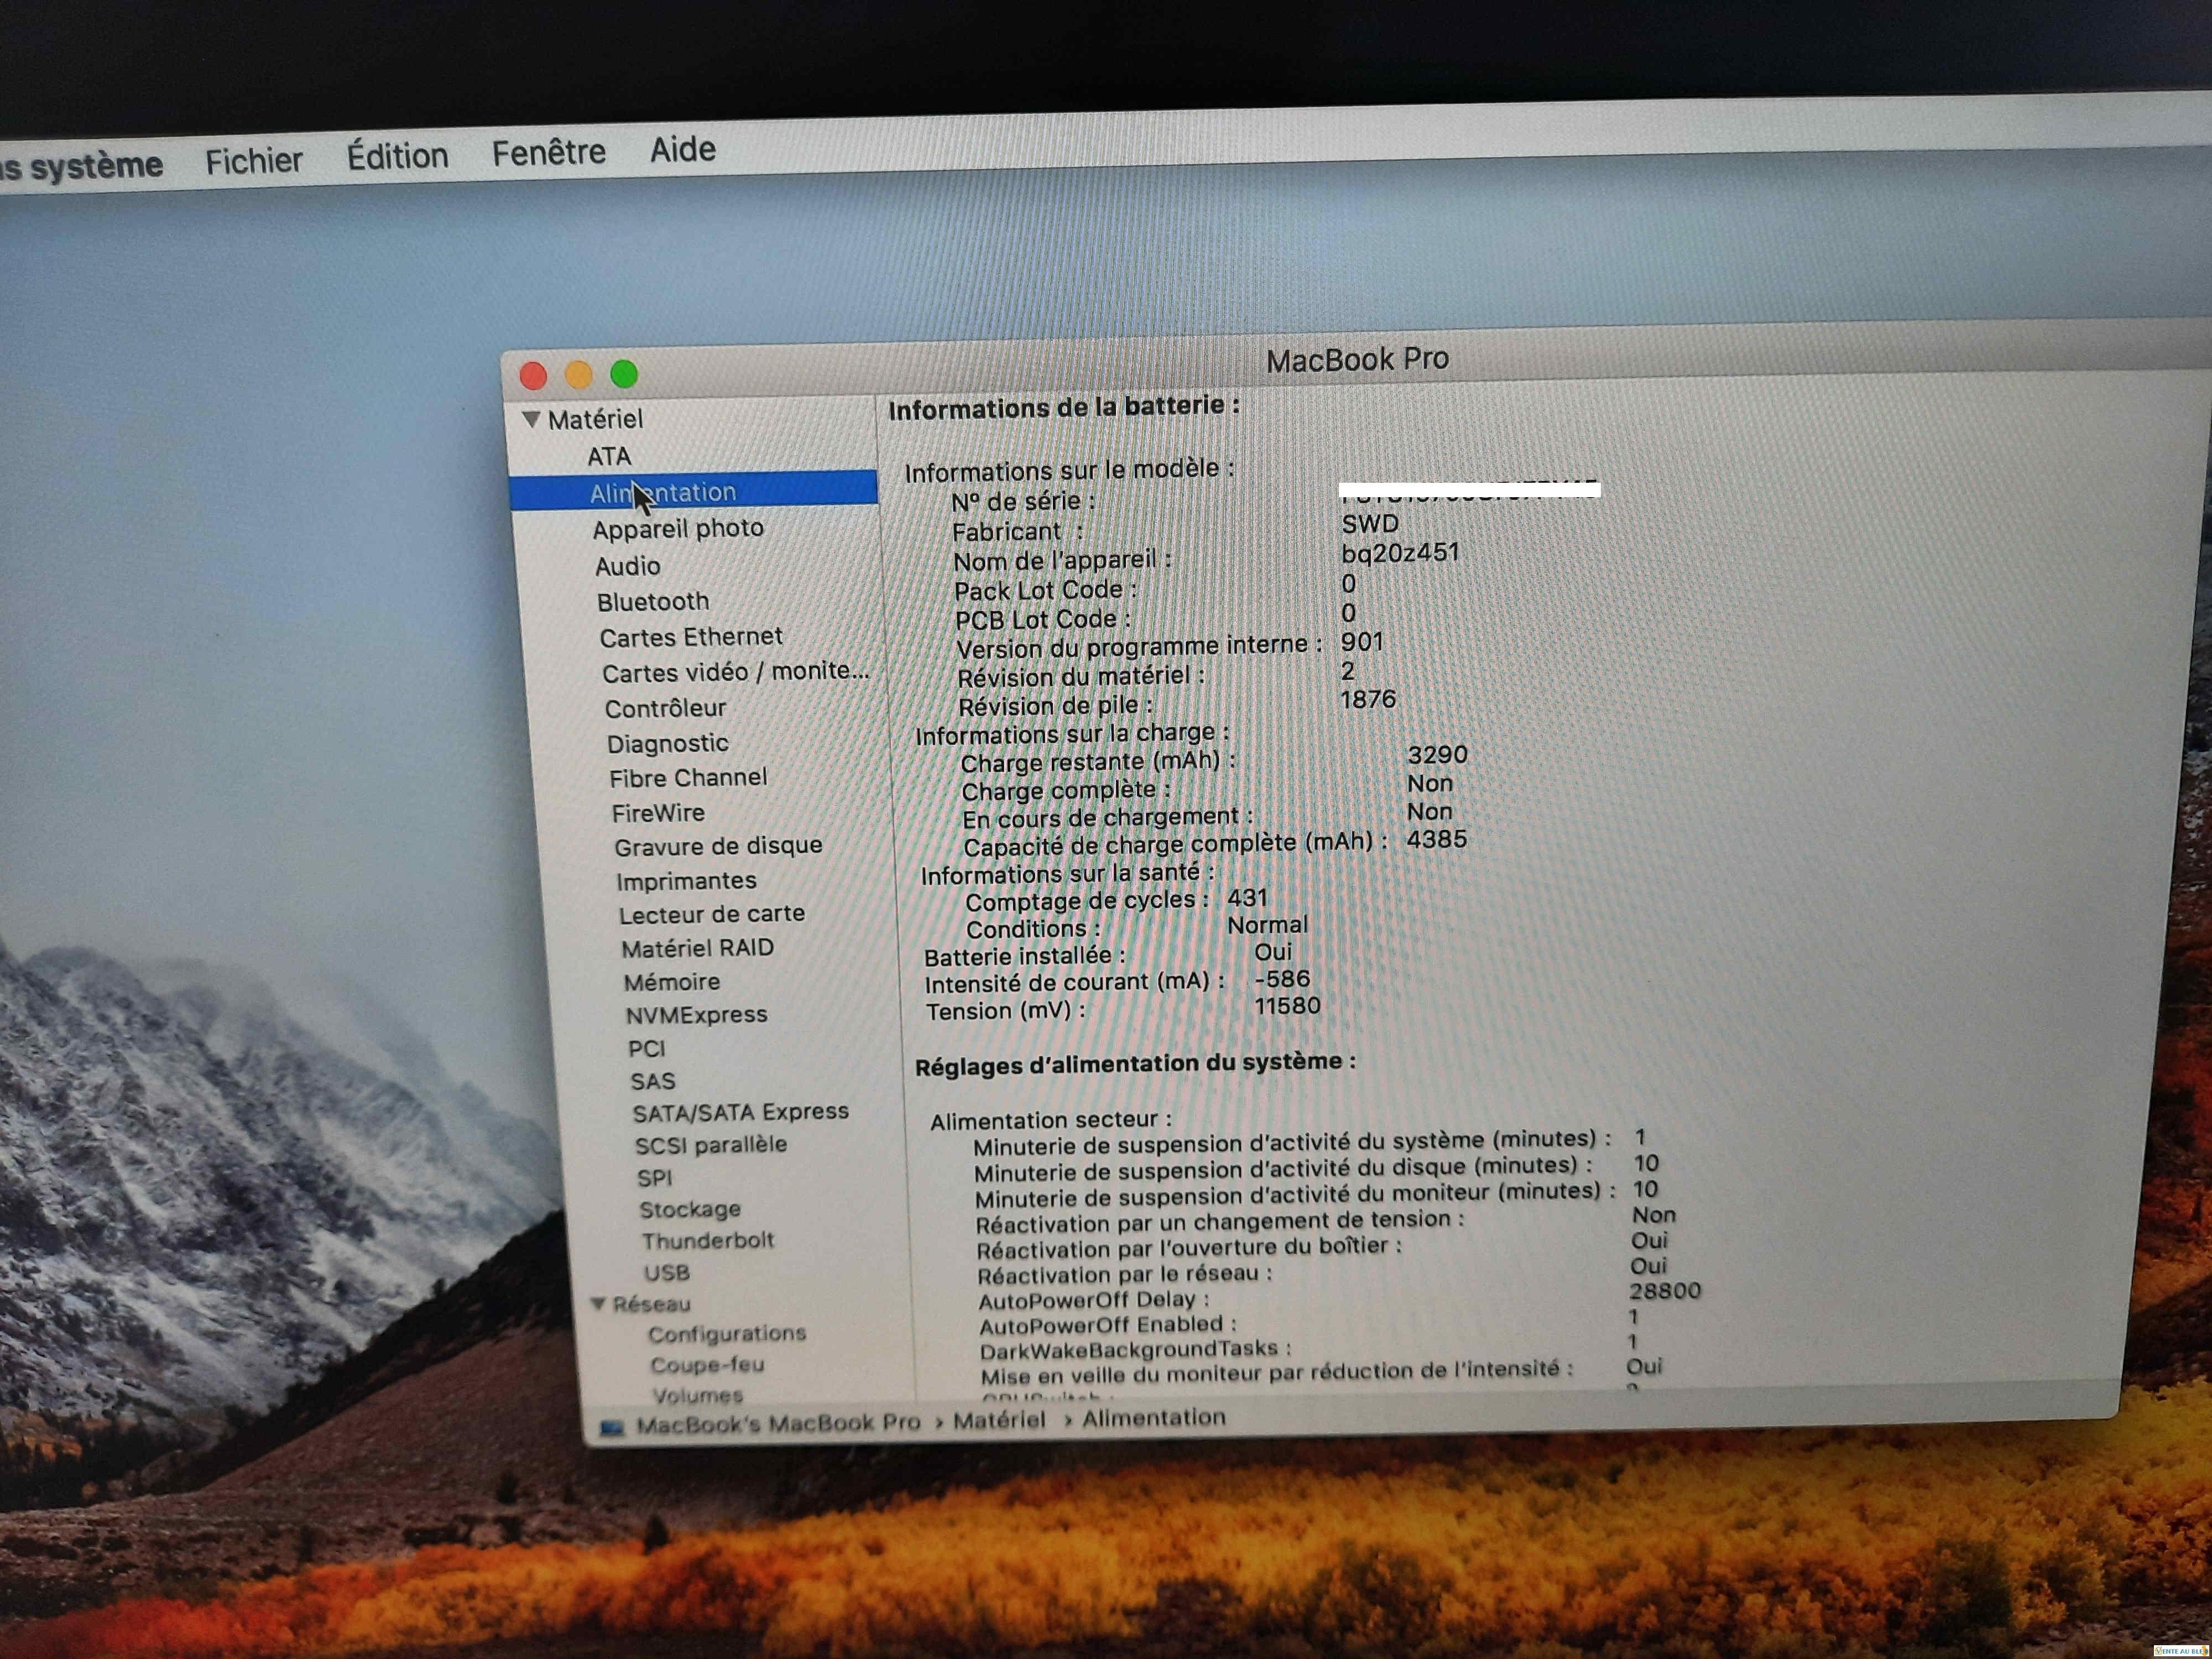Click the red close window button
This screenshot has height=1659, width=2212.
point(533,376)
